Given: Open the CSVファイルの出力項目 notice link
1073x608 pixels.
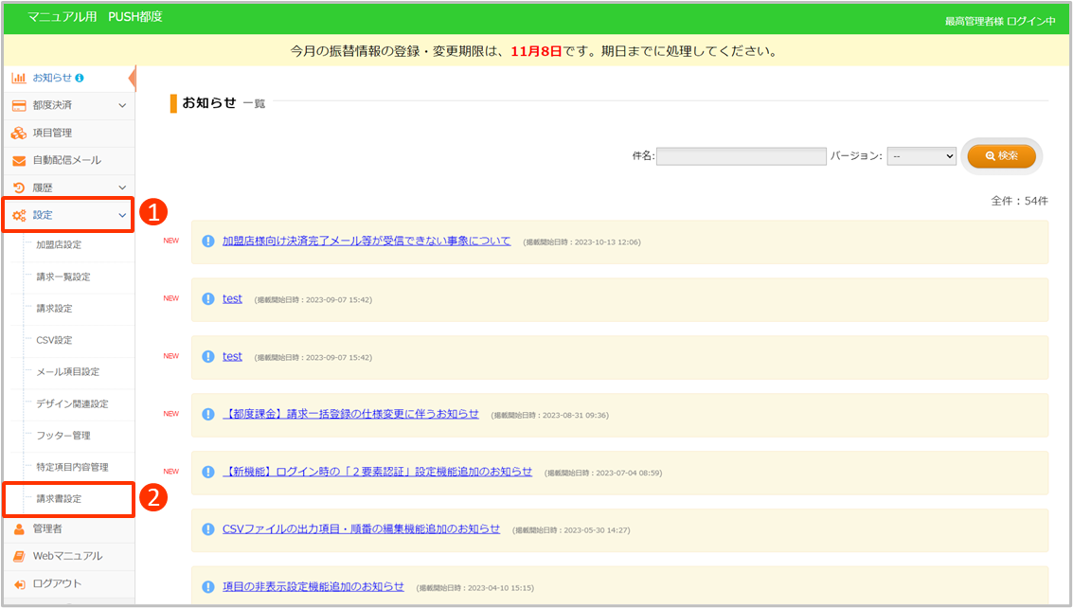Looking at the screenshot, I should click(361, 529).
